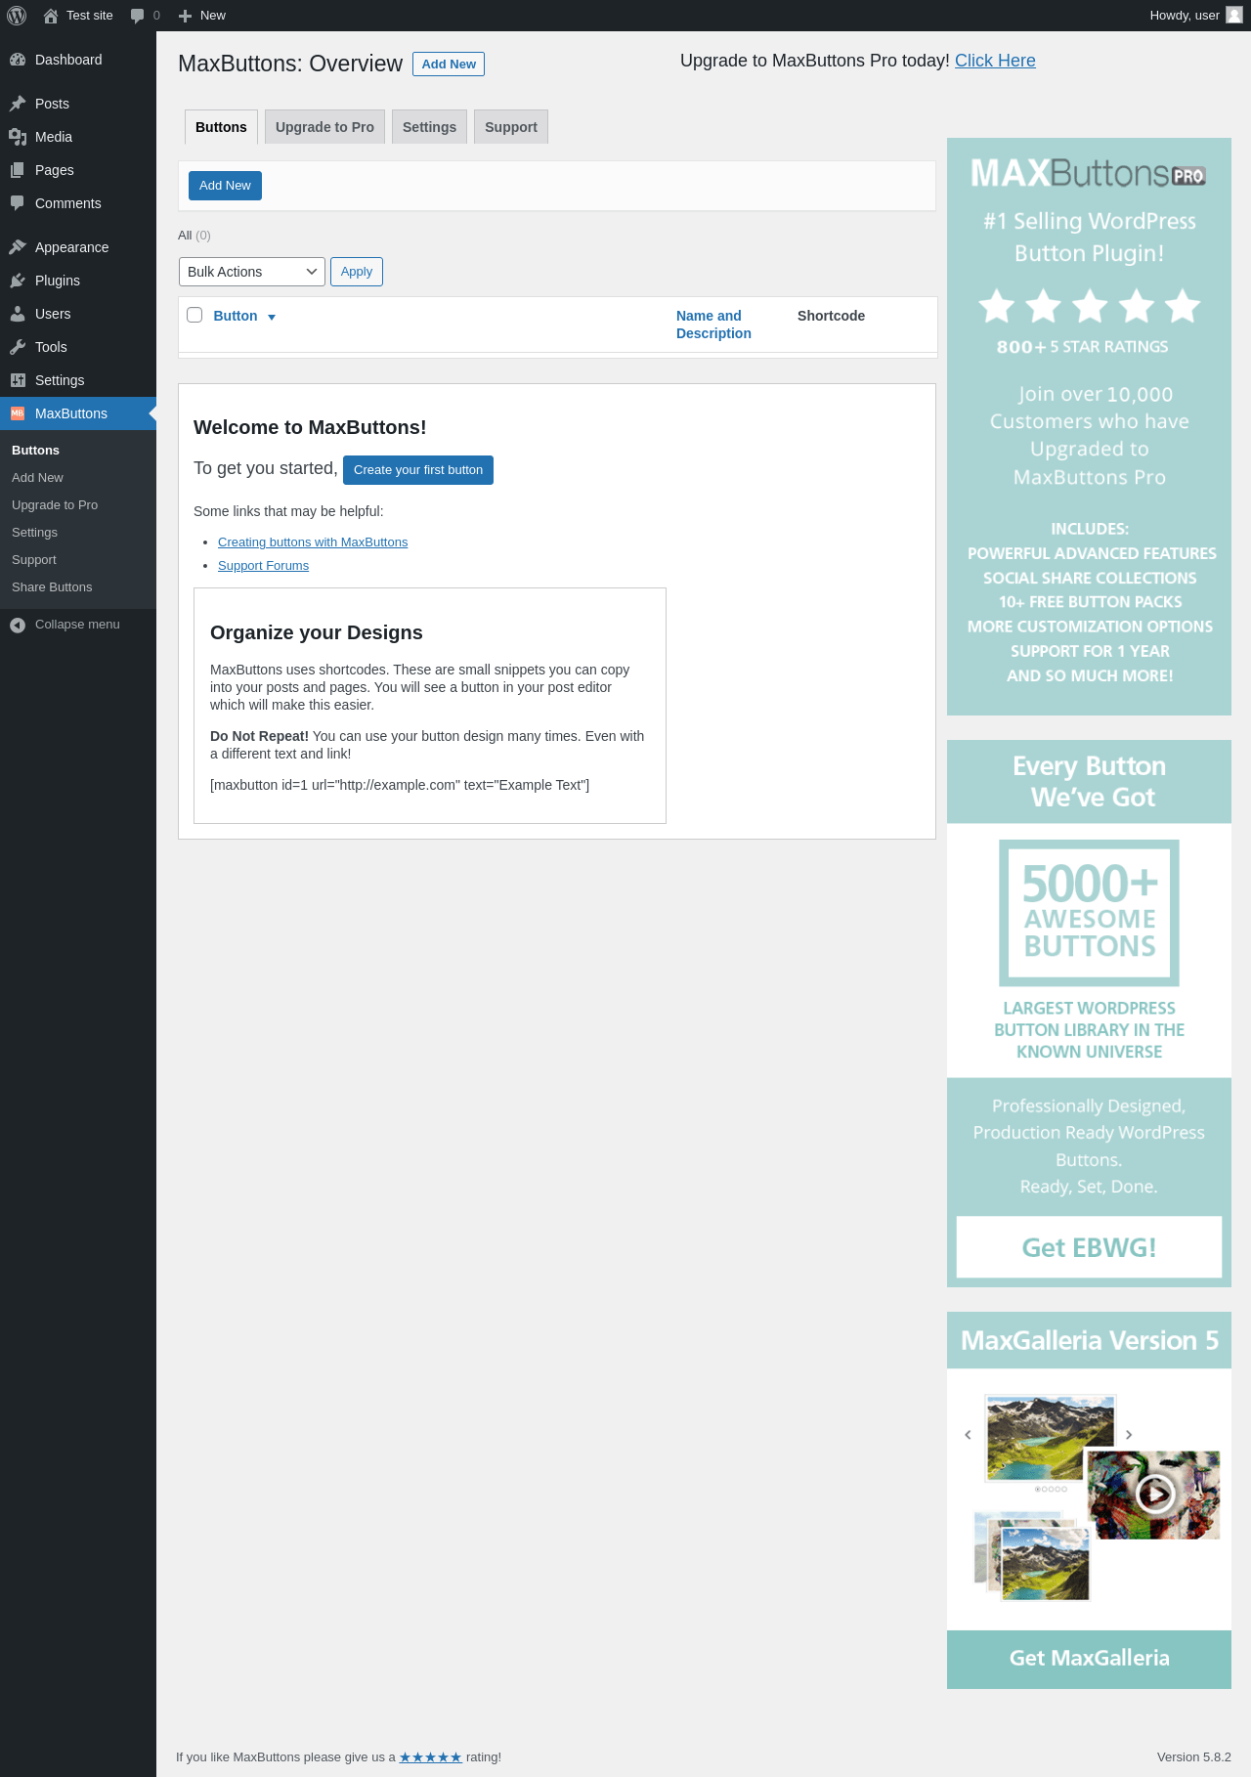The image size is (1251, 1777).
Task: Click example maxbutton shortcode text
Action: point(400,785)
